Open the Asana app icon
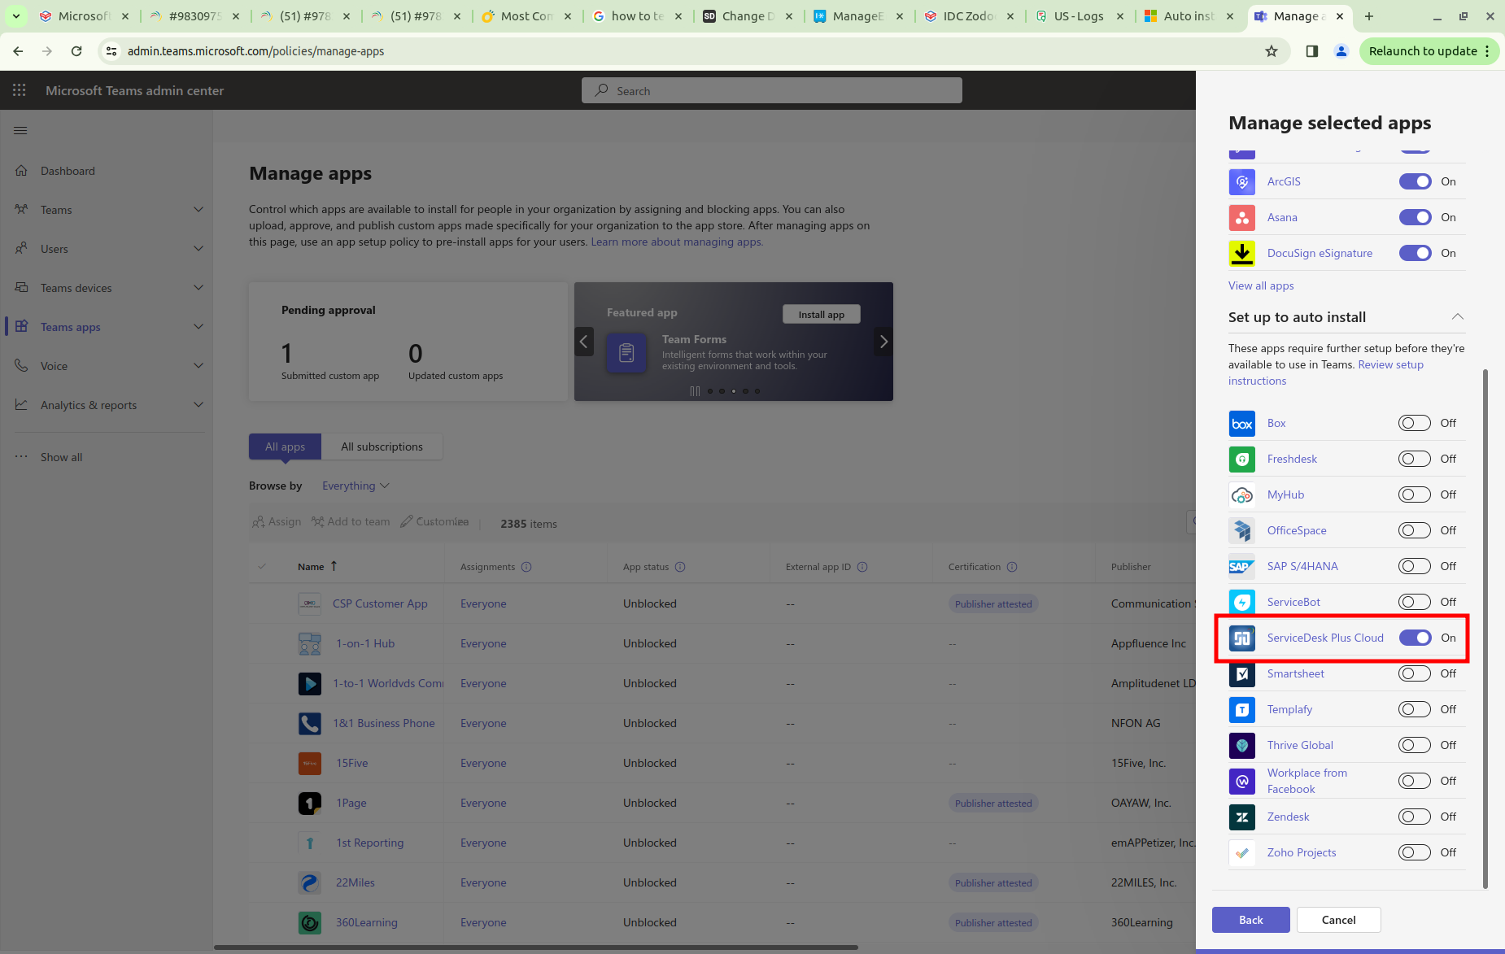The height and width of the screenshot is (954, 1505). click(1241, 217)
